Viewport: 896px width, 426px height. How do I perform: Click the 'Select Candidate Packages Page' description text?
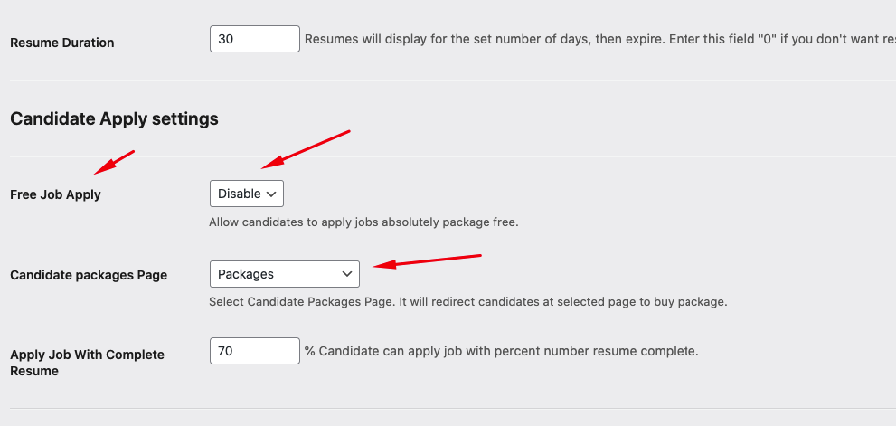pyautogui.click(x=467, y=302)
